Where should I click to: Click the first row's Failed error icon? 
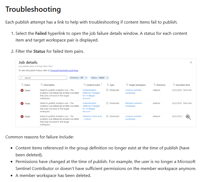pos(22,90)
